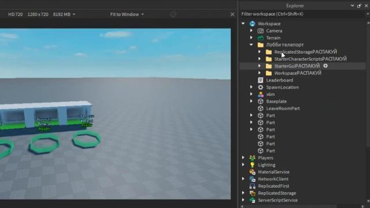The height and width of the screenshot is (208, 370).
Task: Select the Players service icon
Action: [252, 158]
